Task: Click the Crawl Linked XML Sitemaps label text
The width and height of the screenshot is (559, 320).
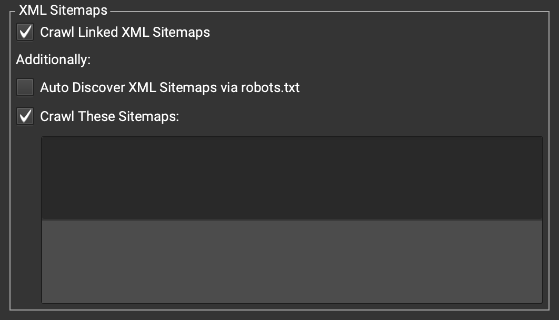Action: coord(125,32)
